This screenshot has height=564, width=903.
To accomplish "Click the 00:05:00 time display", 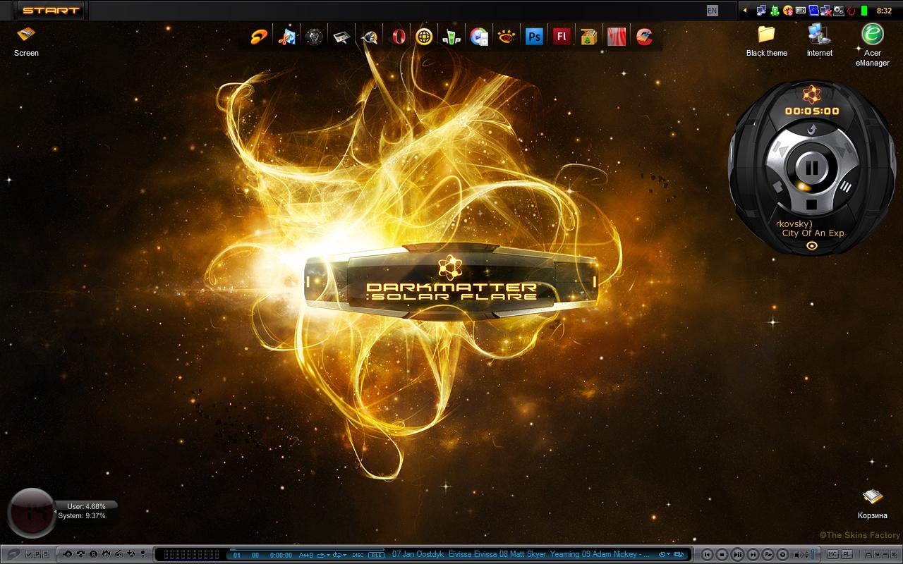I will 812,111.
